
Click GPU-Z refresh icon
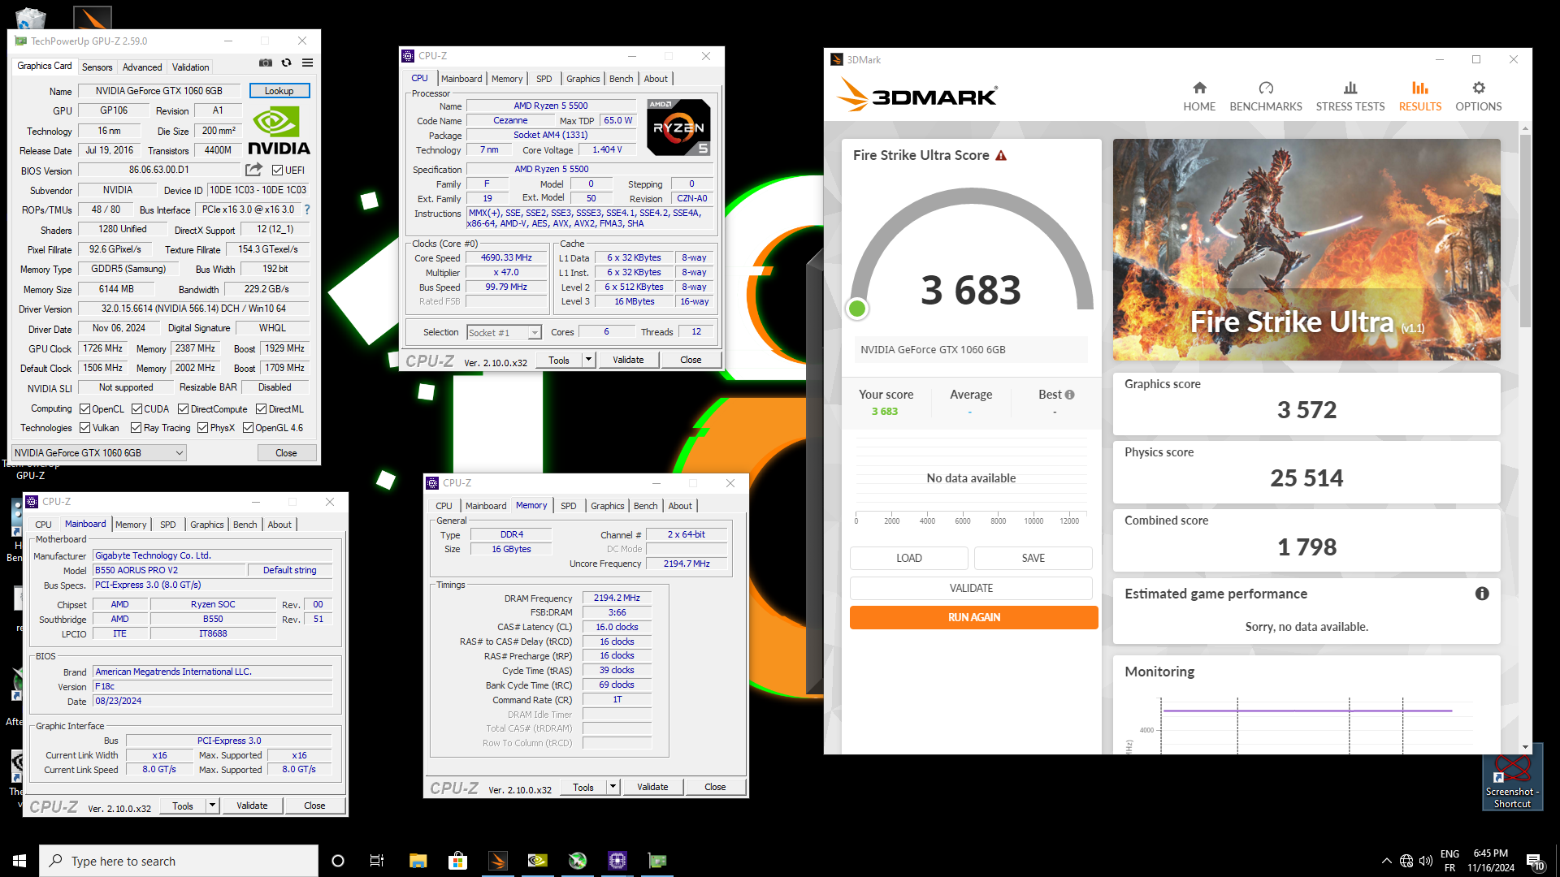(x=286, y=63)
